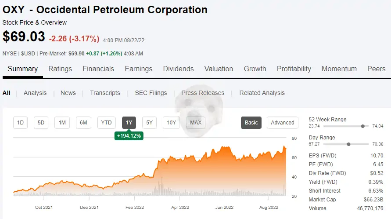
Task: Click the Apr 2022 axis label
Action: pos(180,208)
